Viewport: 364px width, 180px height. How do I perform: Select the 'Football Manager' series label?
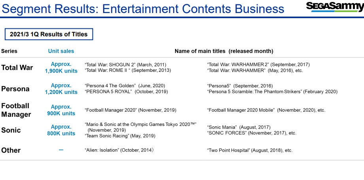(x=16, y=110)
